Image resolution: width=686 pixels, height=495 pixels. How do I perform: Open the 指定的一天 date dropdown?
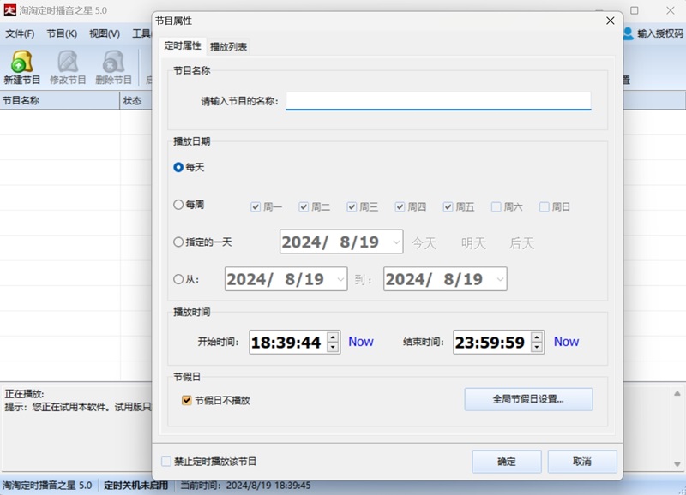coord(396,242)
